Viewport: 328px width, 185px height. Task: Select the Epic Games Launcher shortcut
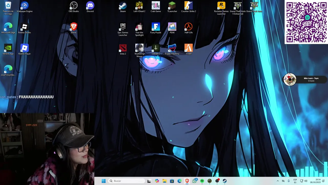[x=123, y=30]
